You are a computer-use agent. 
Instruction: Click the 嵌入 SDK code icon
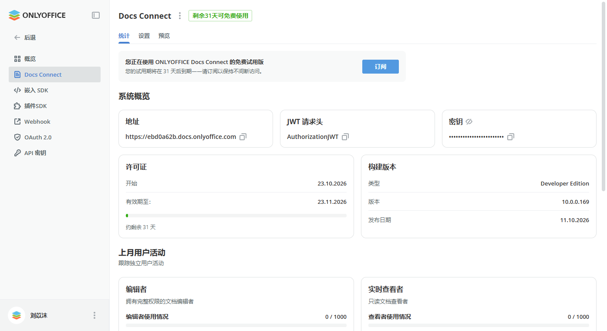point(17,90)
